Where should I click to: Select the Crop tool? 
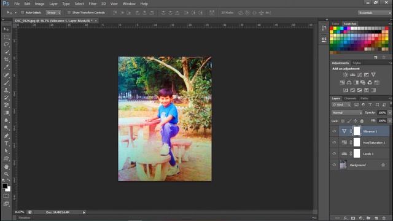coord(6,60)
